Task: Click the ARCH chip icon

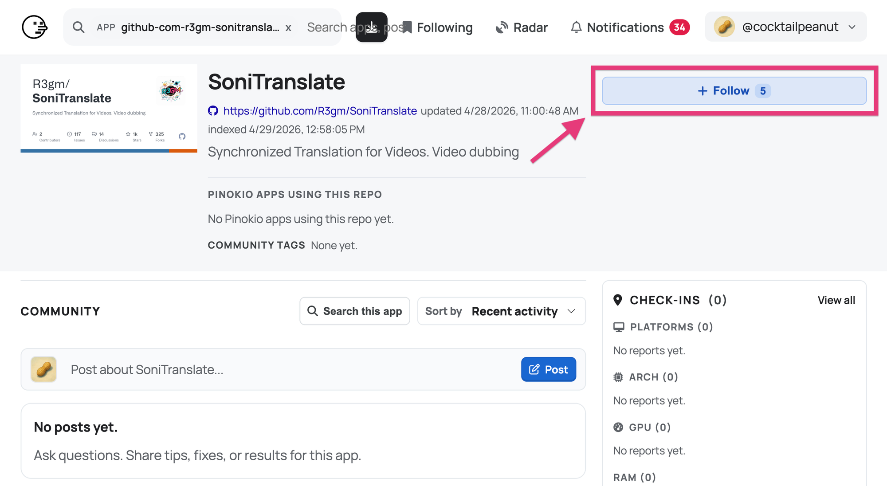Action: pyautogui.click(x=618, y=377)
